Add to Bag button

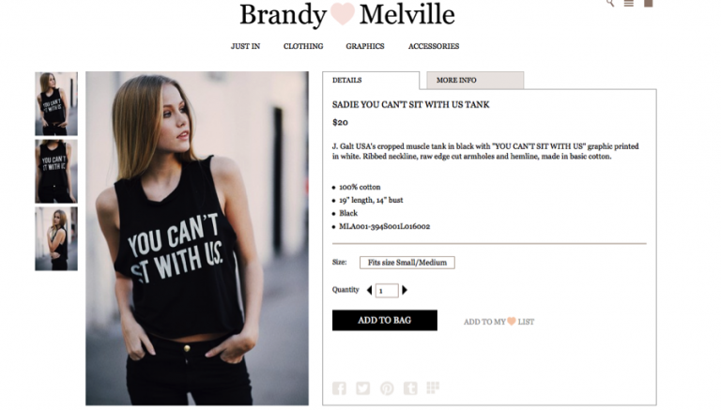tap(385, 320)
